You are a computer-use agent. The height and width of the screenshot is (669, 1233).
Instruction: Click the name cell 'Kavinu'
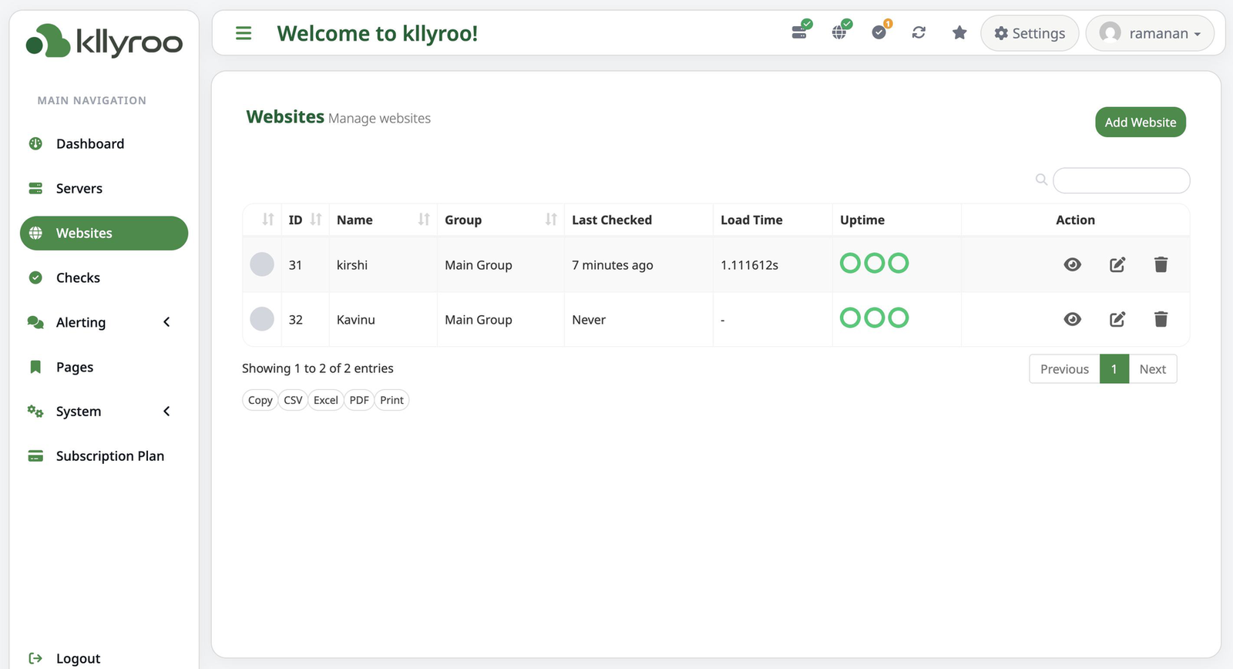click(x=356, y=320)
